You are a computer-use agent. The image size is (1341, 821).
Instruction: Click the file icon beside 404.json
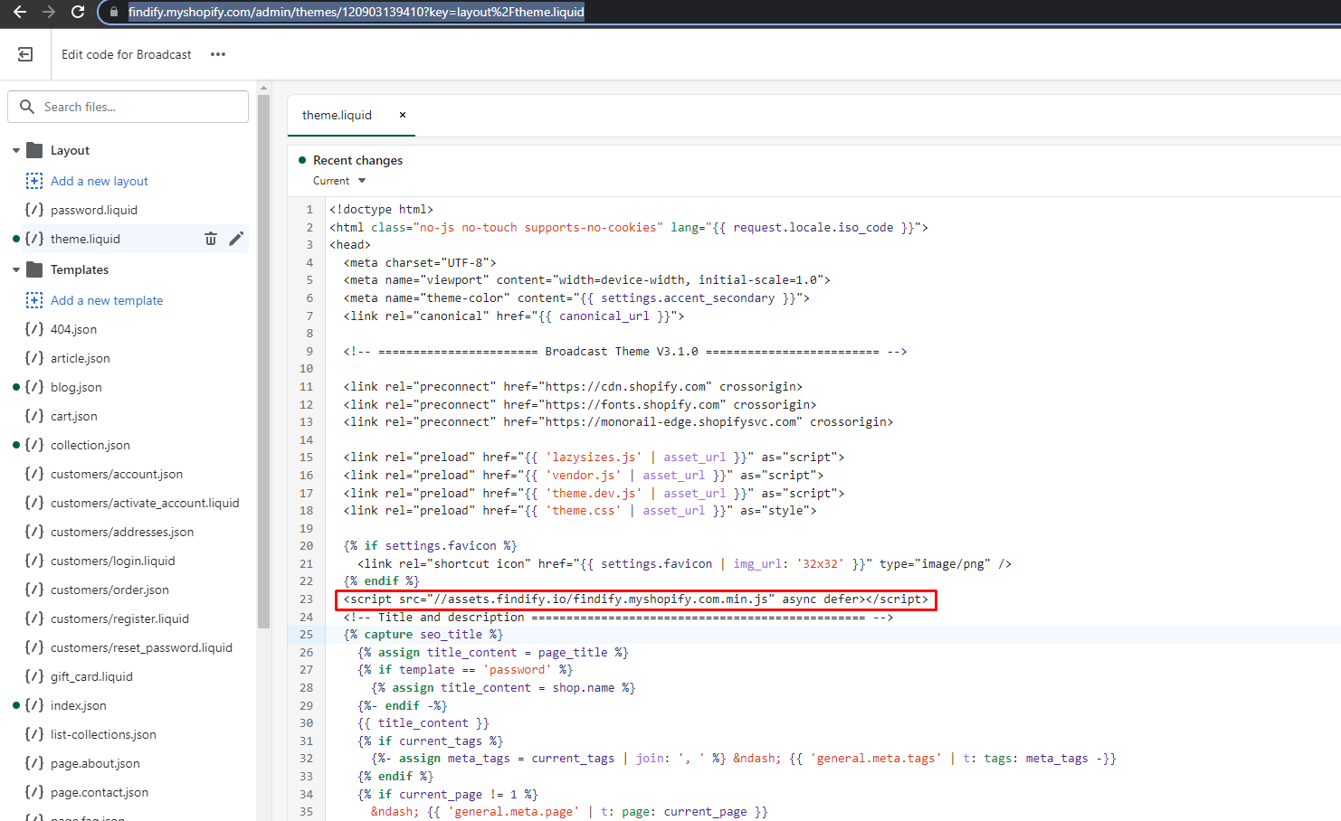[x=34, y=329]
